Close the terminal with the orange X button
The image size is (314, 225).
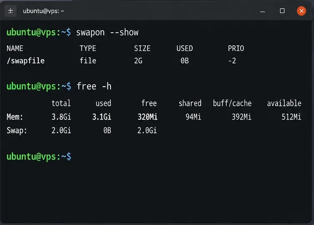pyautogui.click(x=301, y=11)
